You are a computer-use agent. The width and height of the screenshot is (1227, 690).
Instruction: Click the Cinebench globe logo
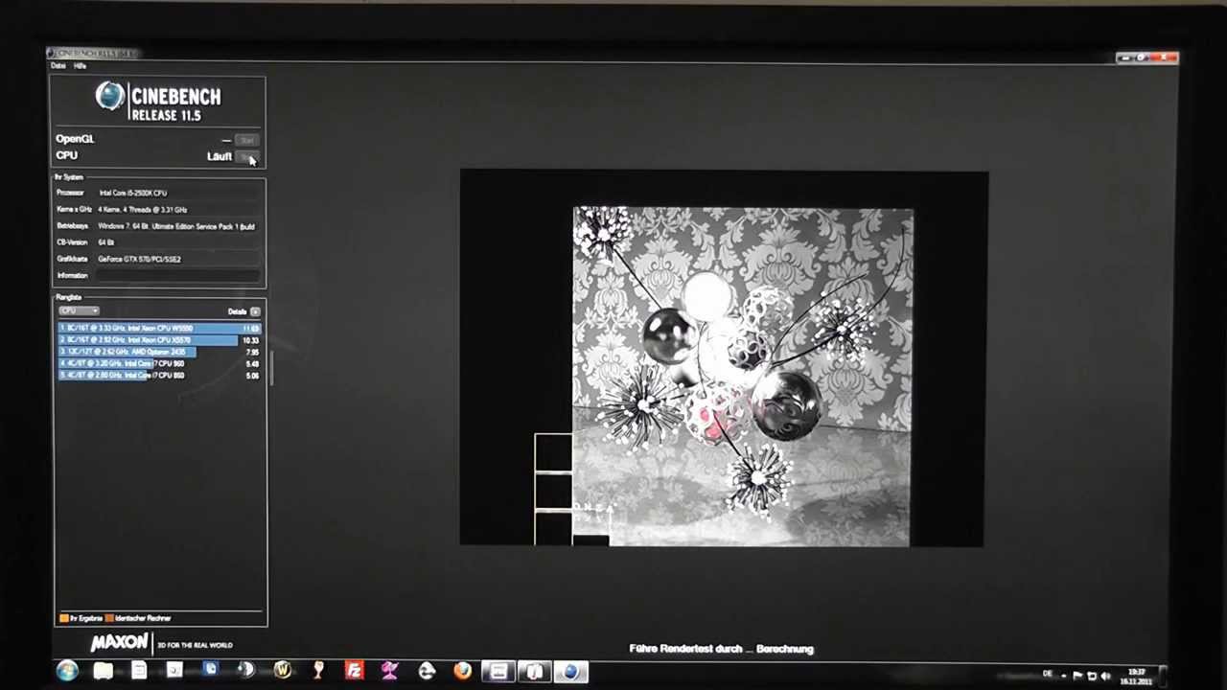(109, 96)
